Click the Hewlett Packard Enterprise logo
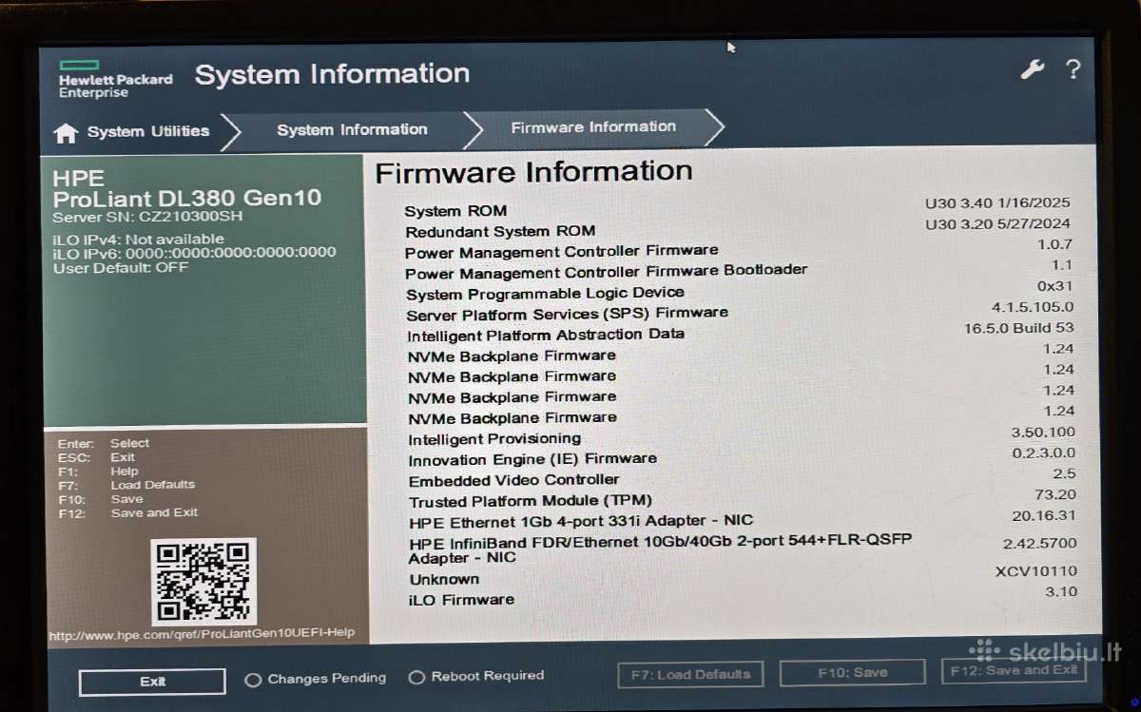This screenshot has width=1141, height=712. [x=115, y=79]
